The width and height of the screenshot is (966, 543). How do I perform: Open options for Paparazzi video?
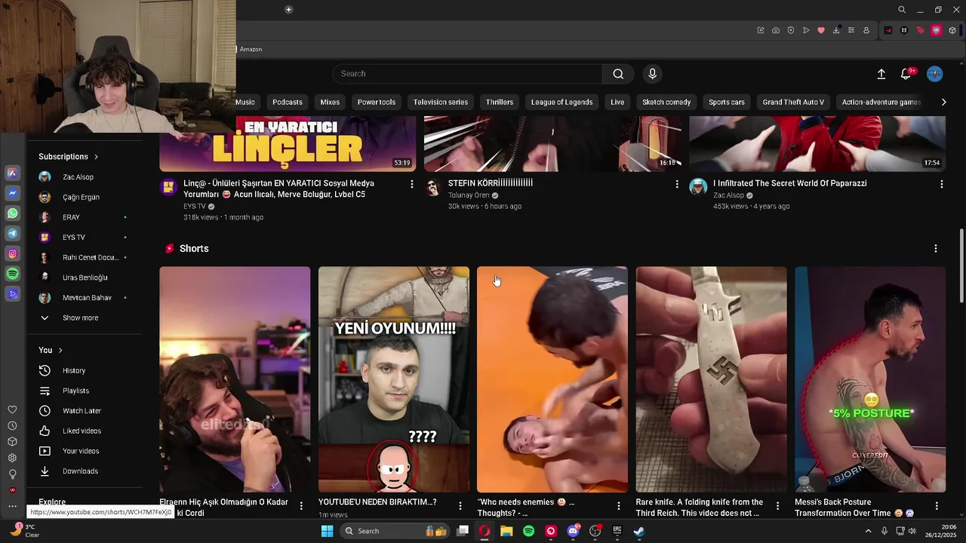(941, 184)
